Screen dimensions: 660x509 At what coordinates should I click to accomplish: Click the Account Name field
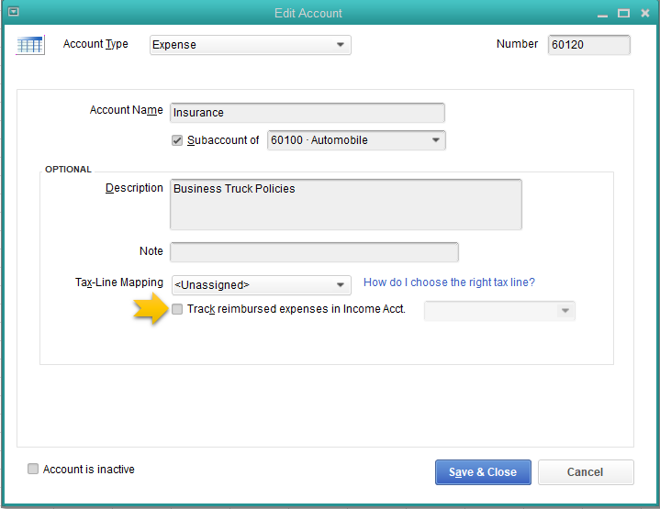coord(307,113)
